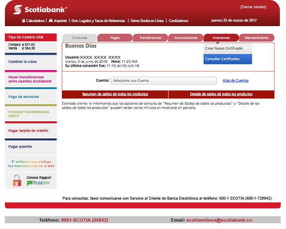This screenshot has height=229, width=286.
Task: Expand the Seleccione una Cuenta dropdown
Action: tap(163, 81)
